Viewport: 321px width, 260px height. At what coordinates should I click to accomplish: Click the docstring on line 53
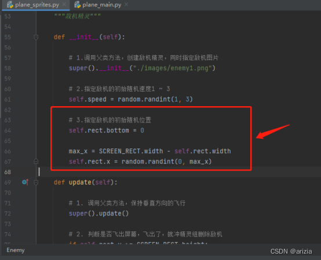pyautogui.click(x=78, y=16)
